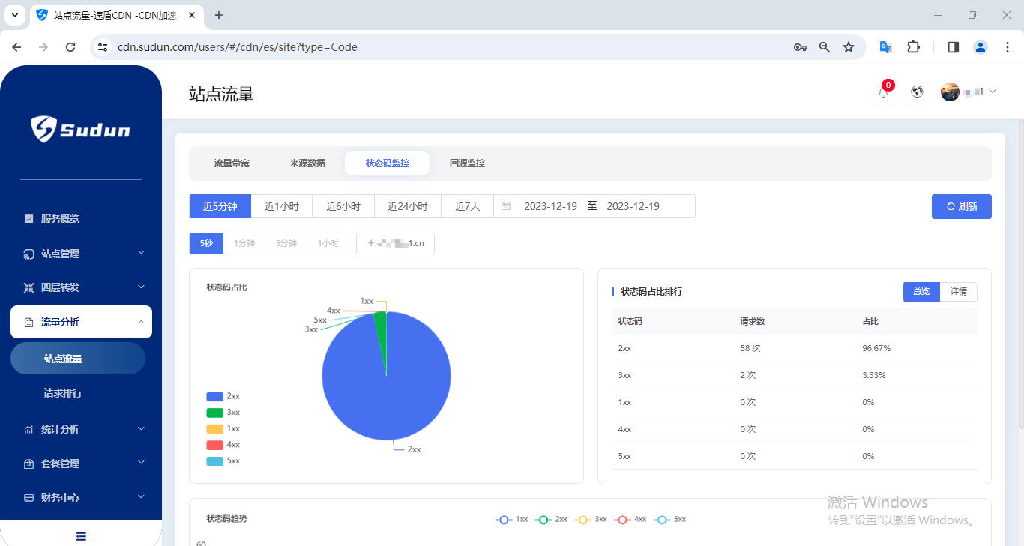Viewport: 1024px width, 546px height.
Task: Click the 4xx red legend swatch
Action: tap(214, 445)
